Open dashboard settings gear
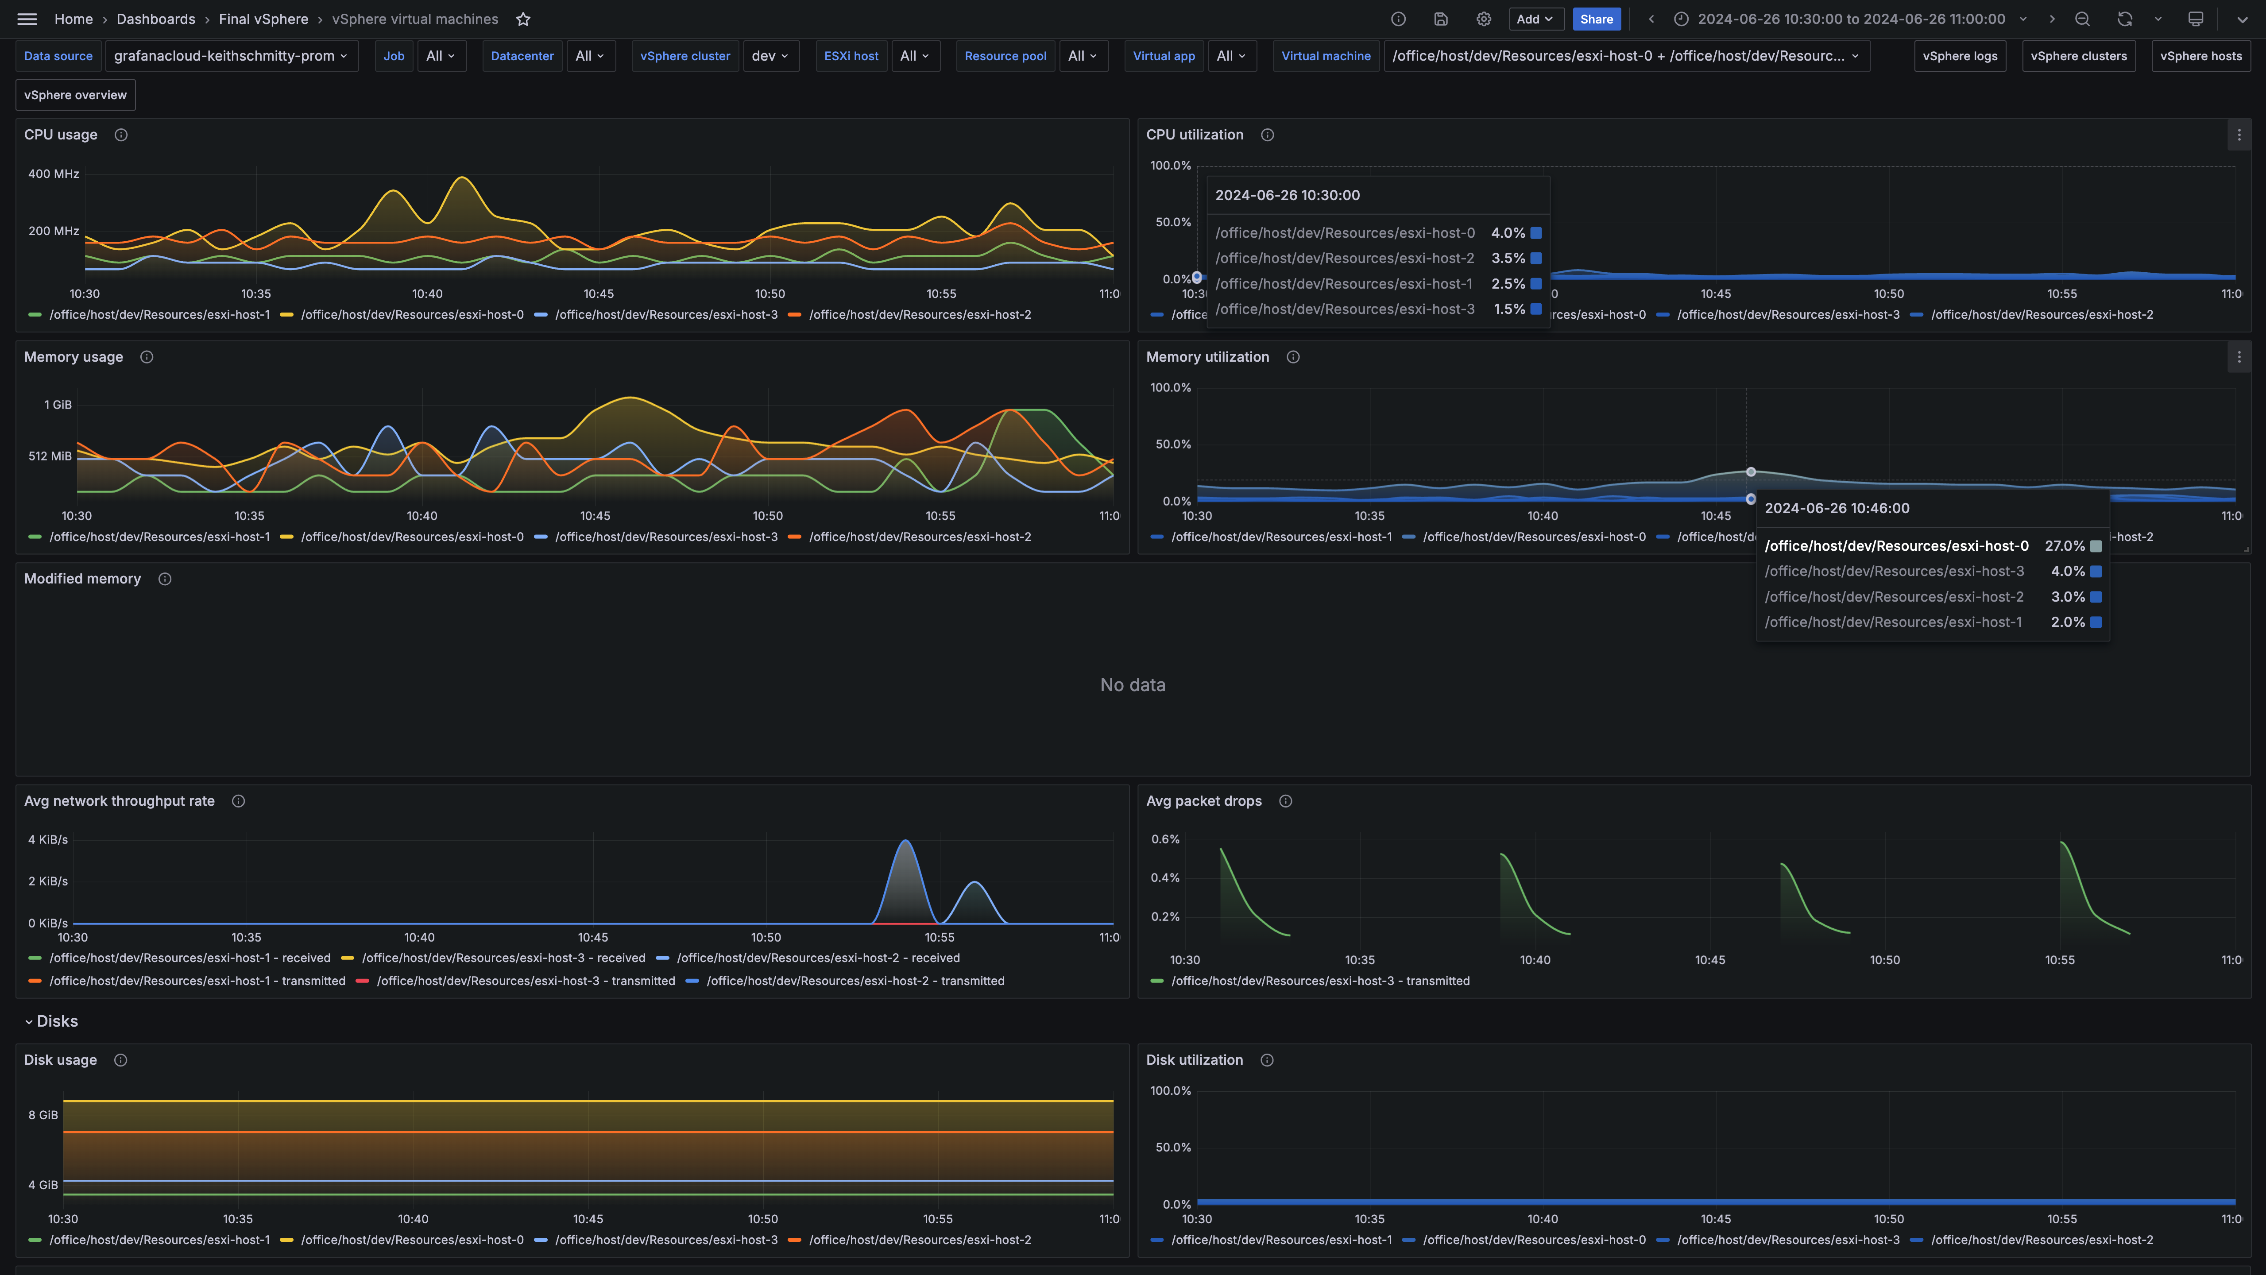Screen dimensions: 2266x1275 pos(1484,19)
